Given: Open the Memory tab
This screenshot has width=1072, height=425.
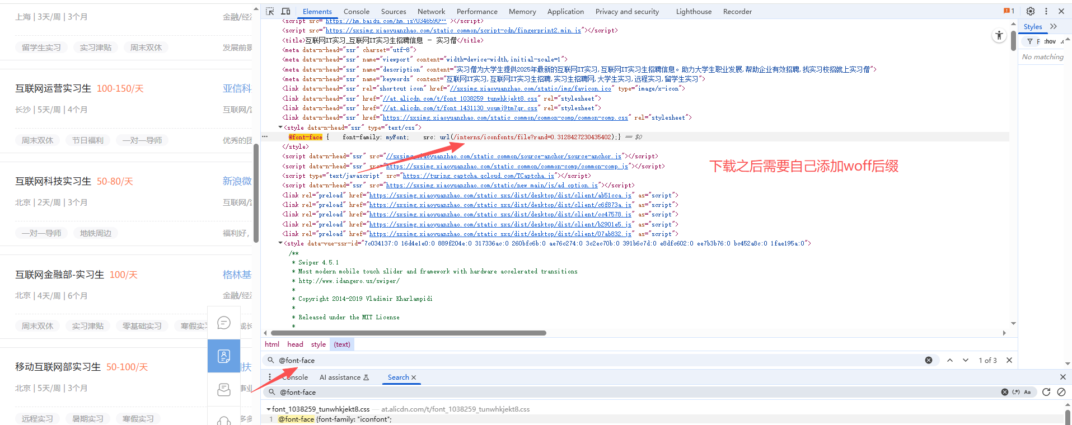Looking at the screenshot, I should [522, 11].
